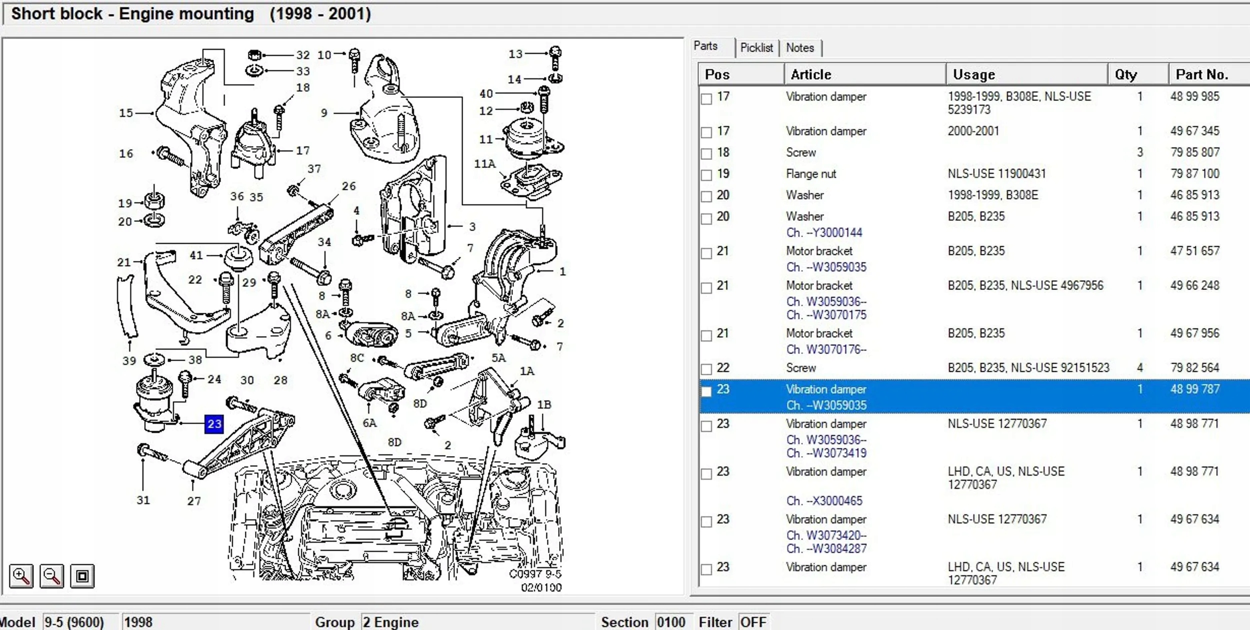Click the Article column header
This screenshot has height=630, width=1250.
point(810,74)
